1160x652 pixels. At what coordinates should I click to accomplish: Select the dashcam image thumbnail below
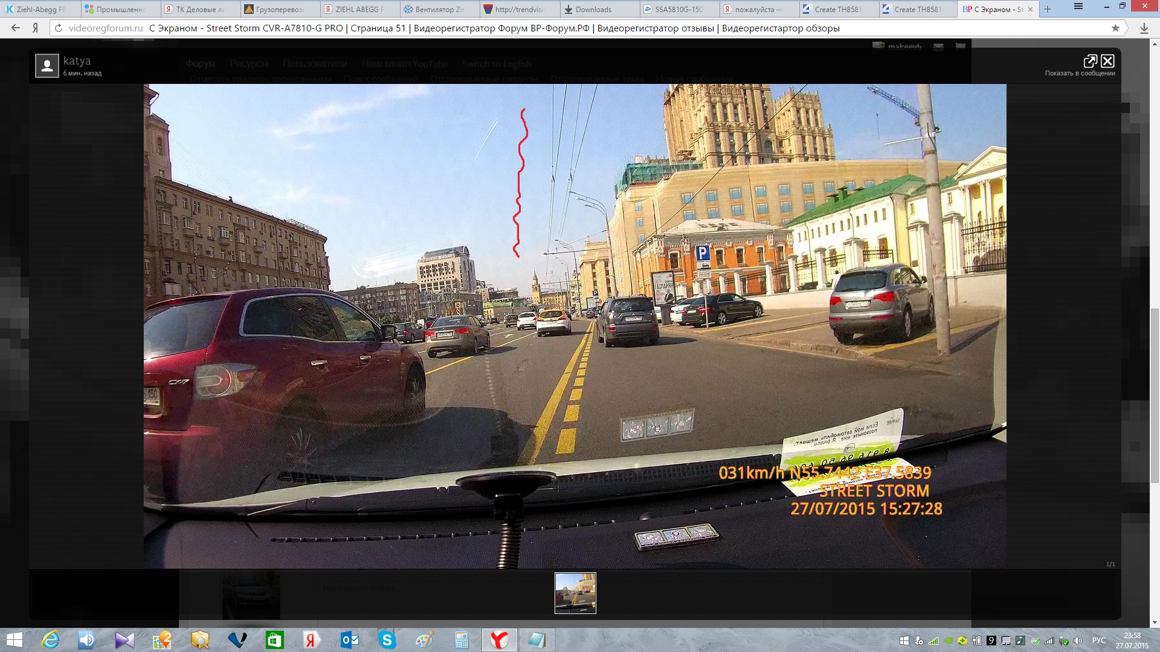click(575, 593)
